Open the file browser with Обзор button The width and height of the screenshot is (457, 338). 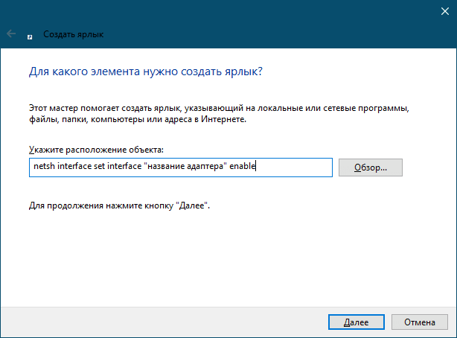(x=371, y=168)
